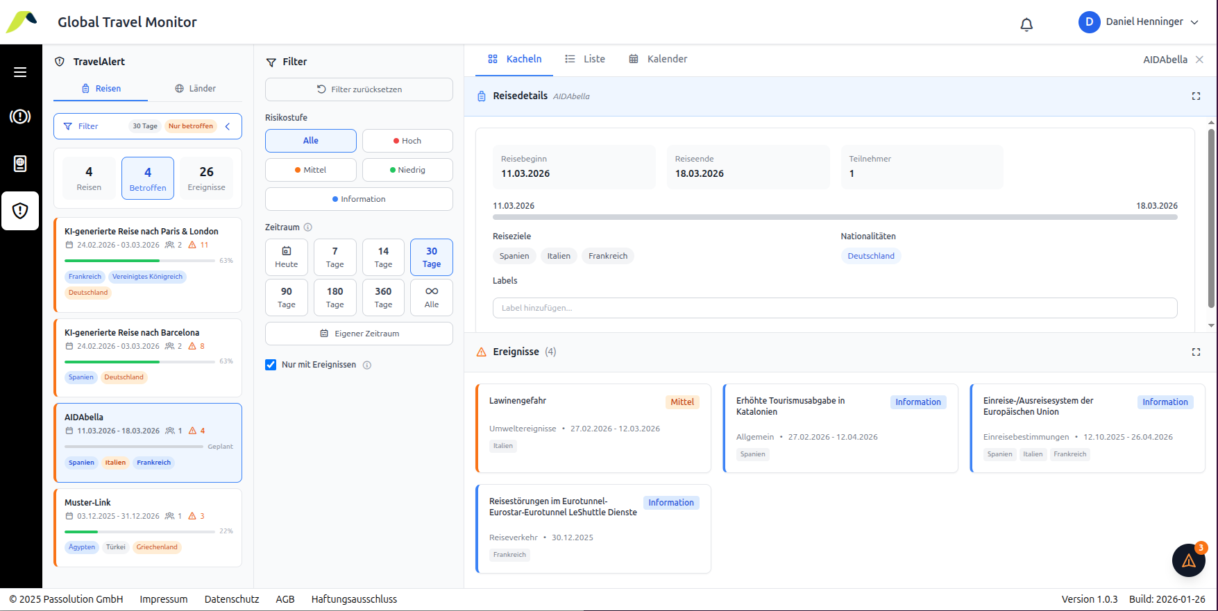
Task: Collapse the filter panel with chevron
Action: (228, 126)
